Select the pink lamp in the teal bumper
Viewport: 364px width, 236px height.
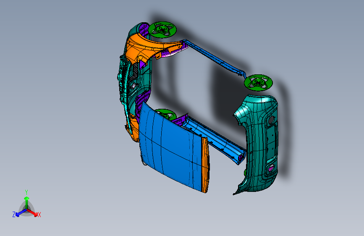tap(271, 168)
